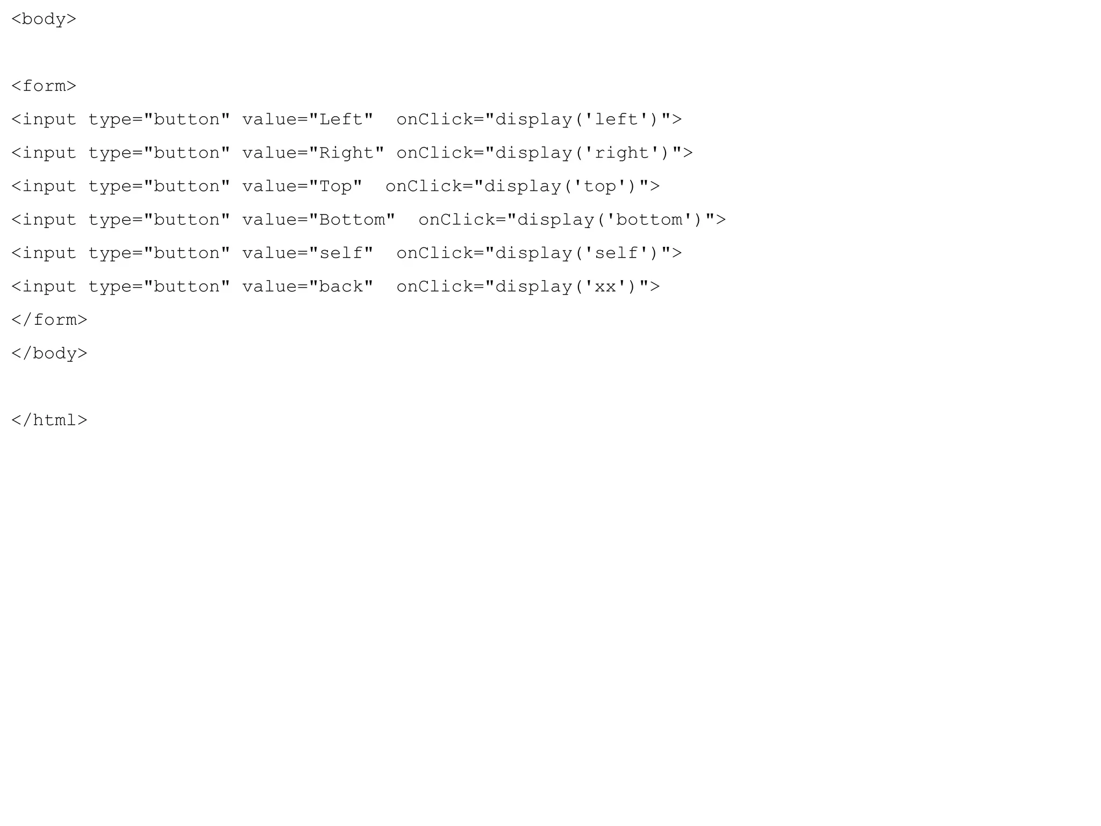Click the closing form tag
This screenshot has width=1101, height=826.
click(x=49, y=320)
